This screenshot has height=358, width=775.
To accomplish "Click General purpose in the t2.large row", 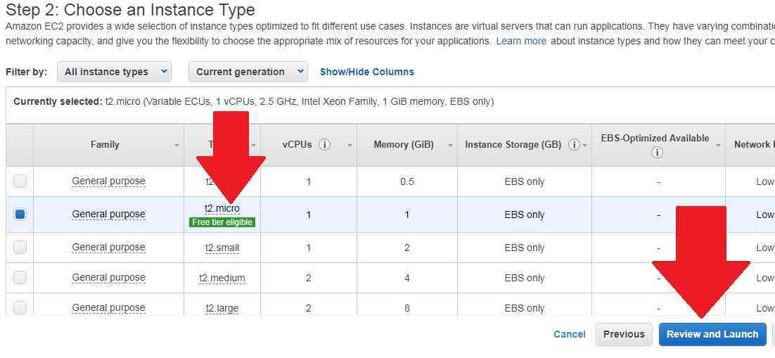I will pyautogui.click(x=109, y=307).
